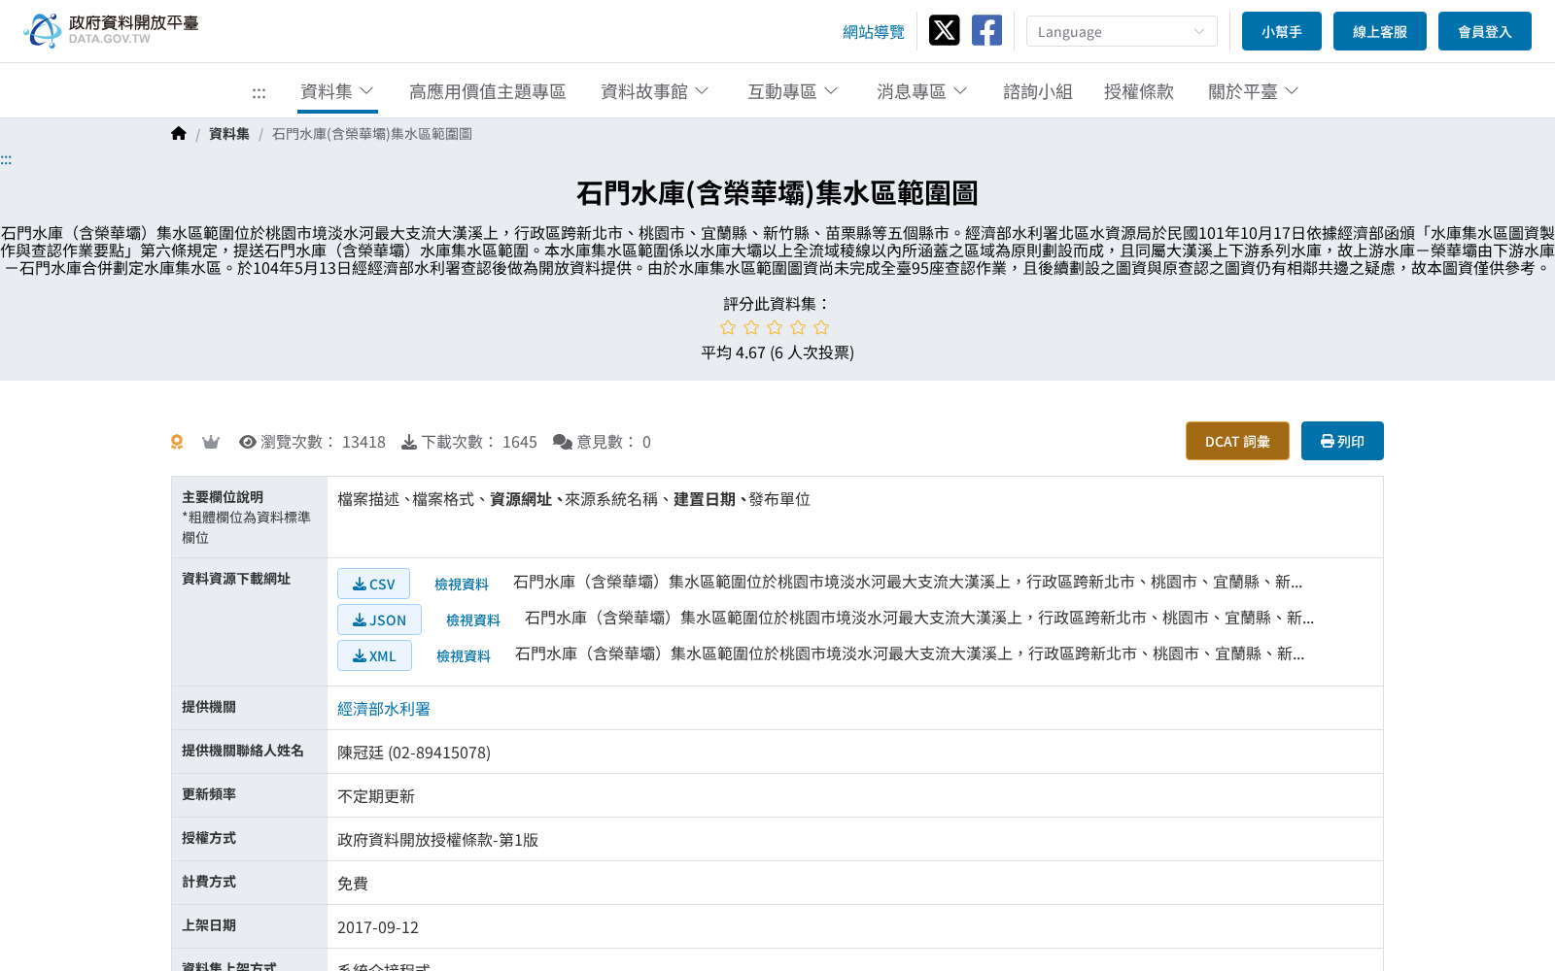Click the orange medal badge icon
The height and width of the screenshot is (971, 1555).
pyautogui.click(x=177, y=442)
